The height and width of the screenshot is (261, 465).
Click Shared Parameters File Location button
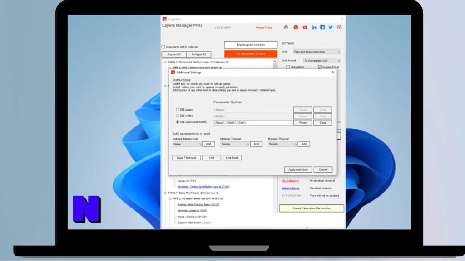coord(312,208)
